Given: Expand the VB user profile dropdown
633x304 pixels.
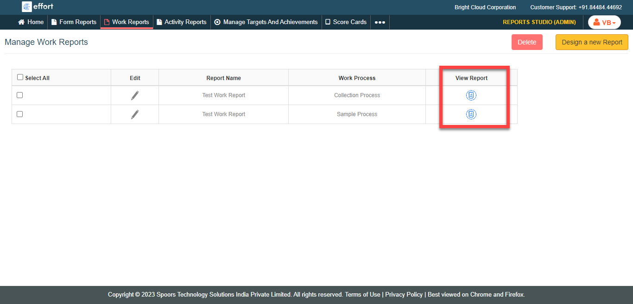Looking at the screenshot, I should [604, 22].
